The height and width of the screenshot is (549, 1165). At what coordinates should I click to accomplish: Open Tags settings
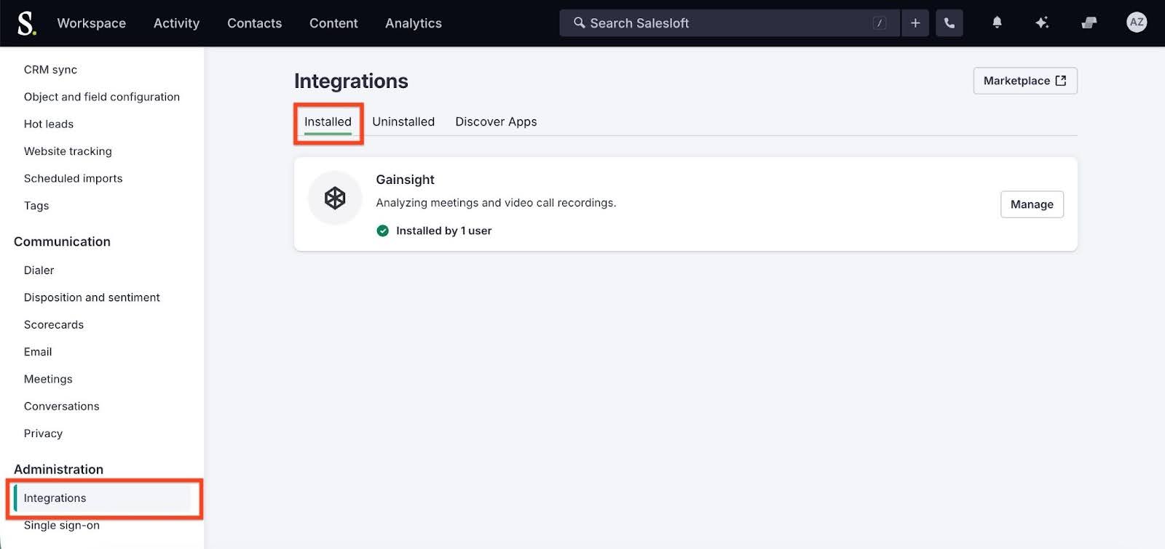click(x=36, y=206)
